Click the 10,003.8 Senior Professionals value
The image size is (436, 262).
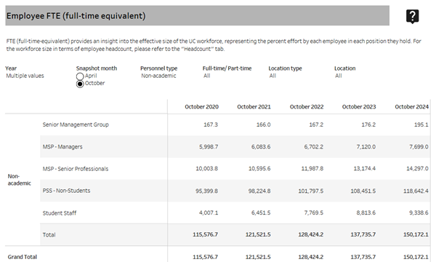point(207,169)
